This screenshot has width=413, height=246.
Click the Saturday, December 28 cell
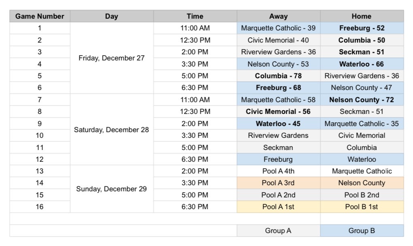tap(112, 130)
